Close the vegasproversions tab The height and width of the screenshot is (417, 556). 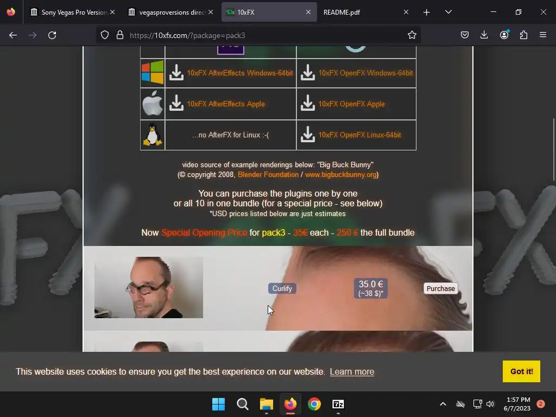coord(211,12)
